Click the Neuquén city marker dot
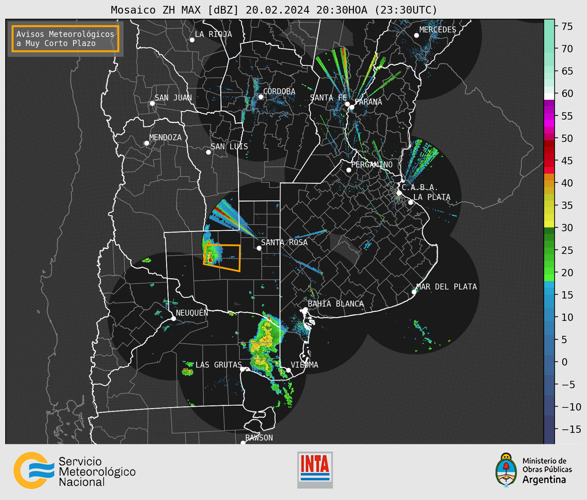Image resolution: width=587 pixels, height=500 pixels. click(x=173, y=318)
